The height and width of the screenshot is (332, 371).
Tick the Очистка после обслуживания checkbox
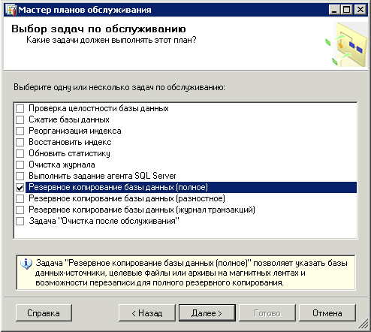20,221
